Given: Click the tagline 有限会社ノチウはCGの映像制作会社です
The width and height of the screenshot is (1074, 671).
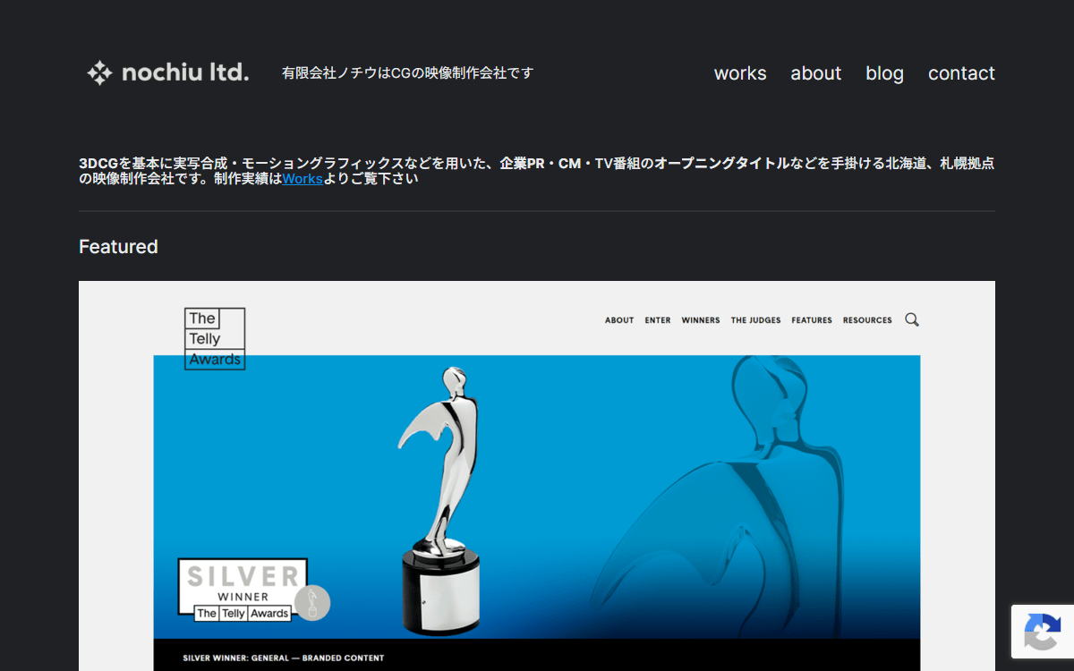Looking at the screenshot, I should pos(407,73).
